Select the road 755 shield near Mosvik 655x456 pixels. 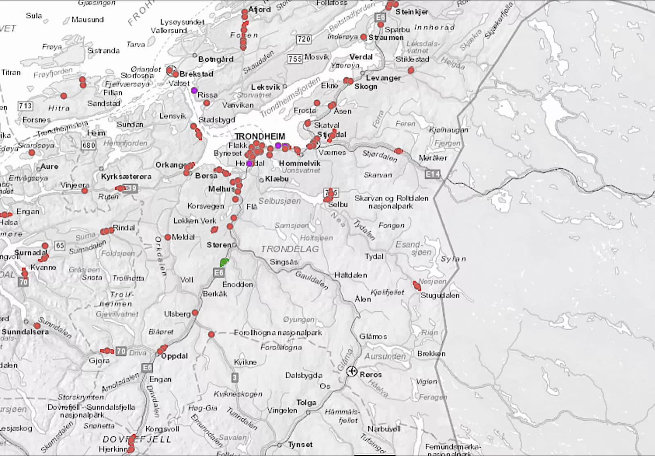coord(295,59)
